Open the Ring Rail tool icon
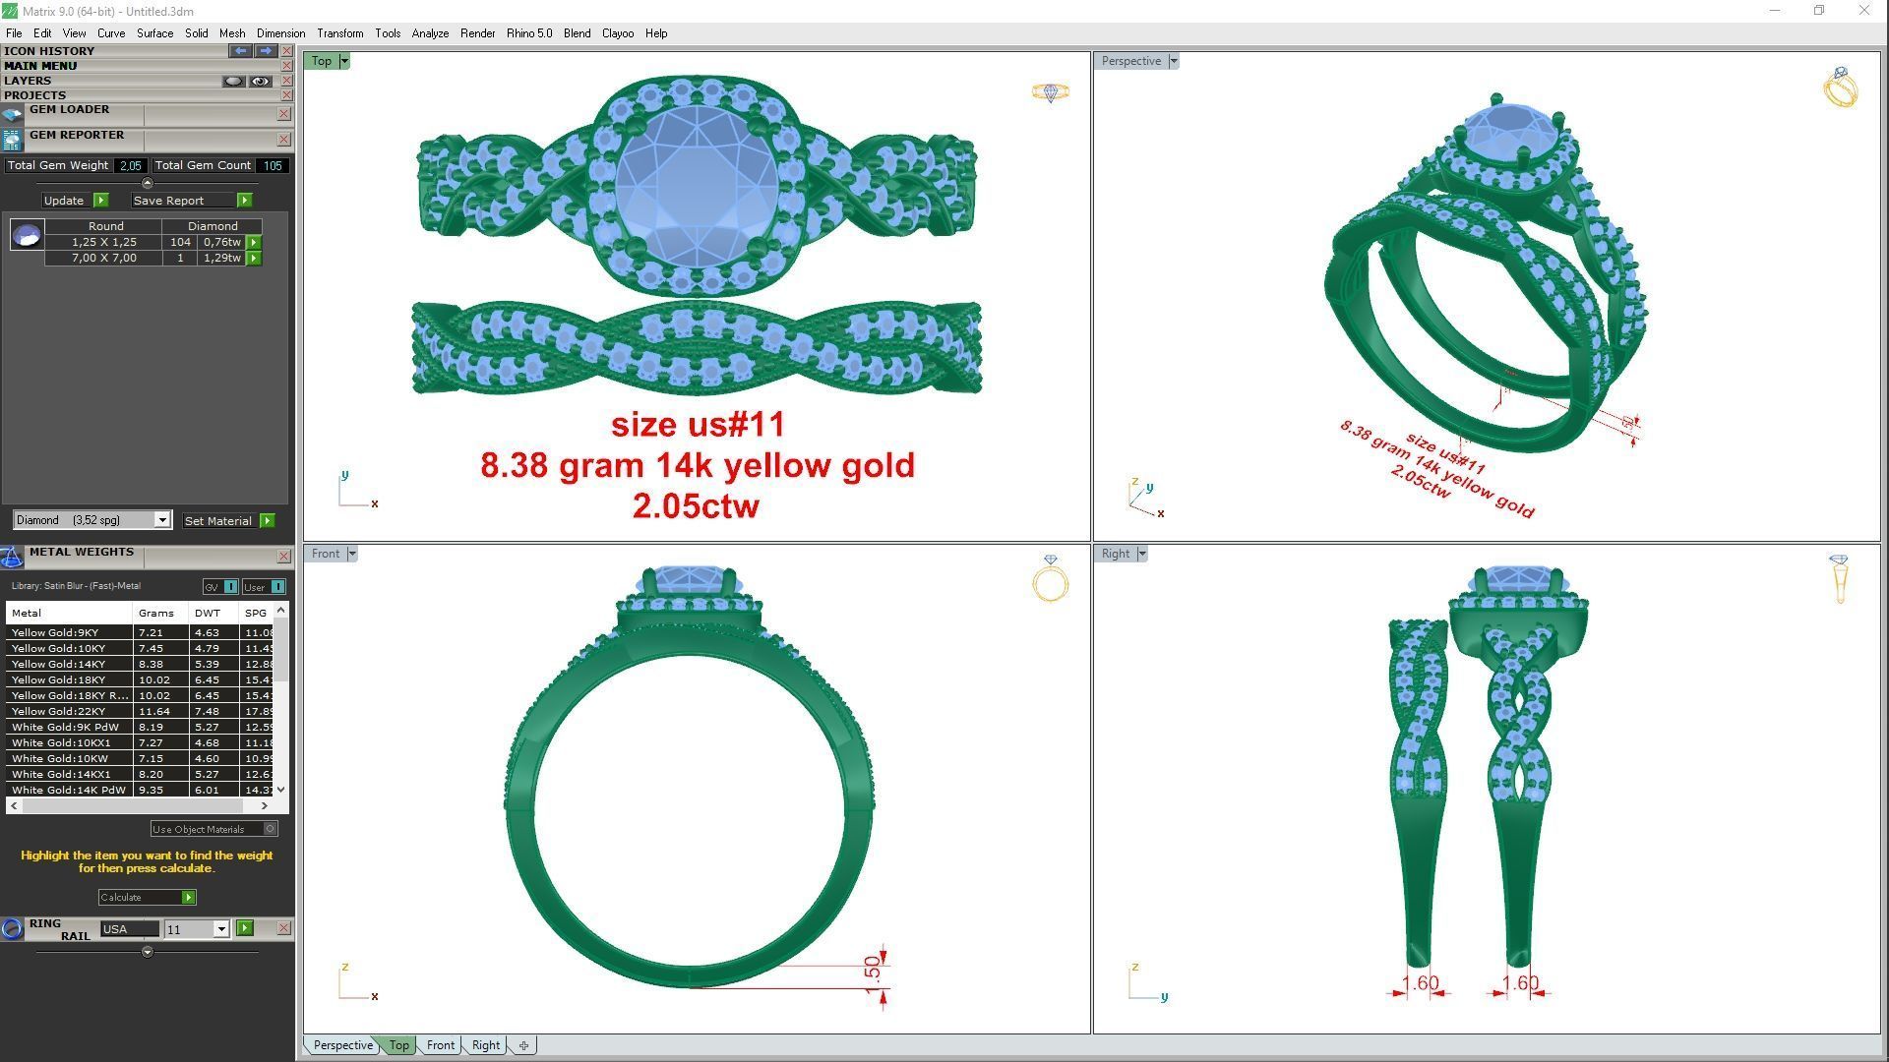The image size is (1889, 1062). pyautogui.click(x=12, y=929)
